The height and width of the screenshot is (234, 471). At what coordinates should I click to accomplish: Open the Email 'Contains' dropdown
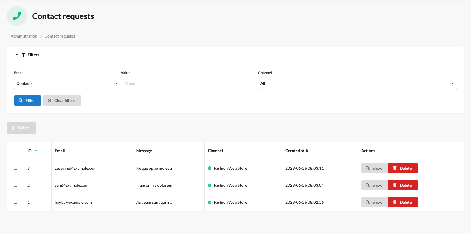point(67,83)
